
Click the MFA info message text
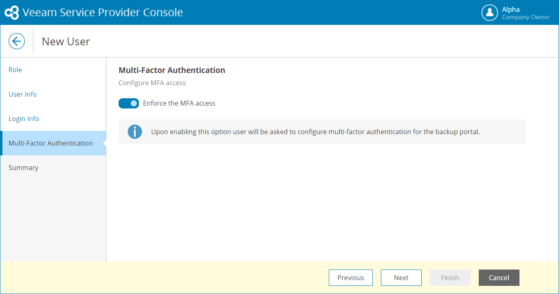pyautogui.click(x=315, y=132)
